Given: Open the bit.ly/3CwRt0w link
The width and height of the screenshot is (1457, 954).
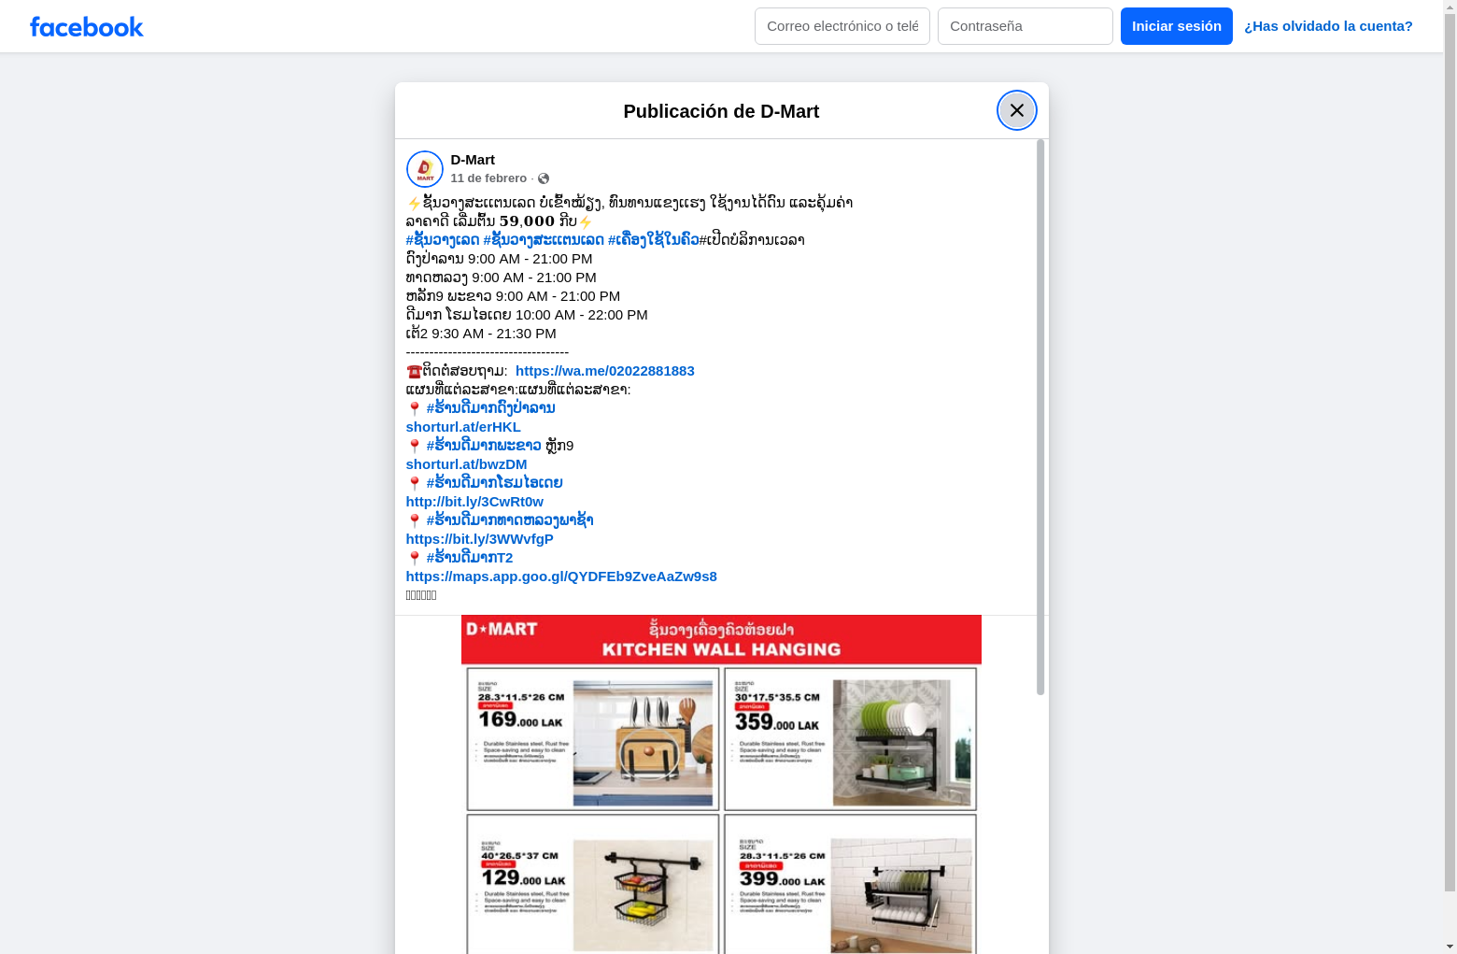Looking at the screenshot, I should point(474,502).
